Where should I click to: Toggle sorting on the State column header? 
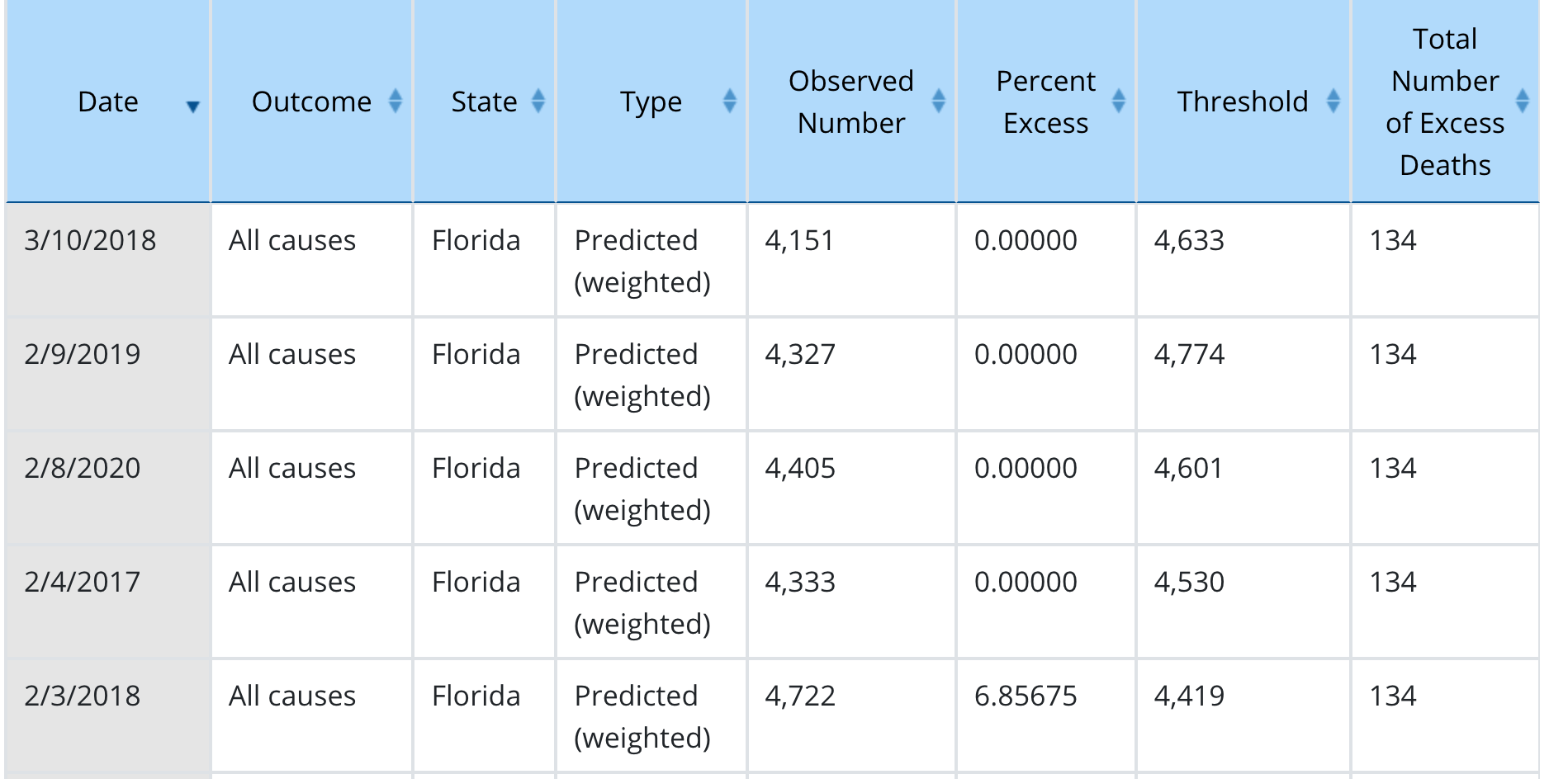485,102
